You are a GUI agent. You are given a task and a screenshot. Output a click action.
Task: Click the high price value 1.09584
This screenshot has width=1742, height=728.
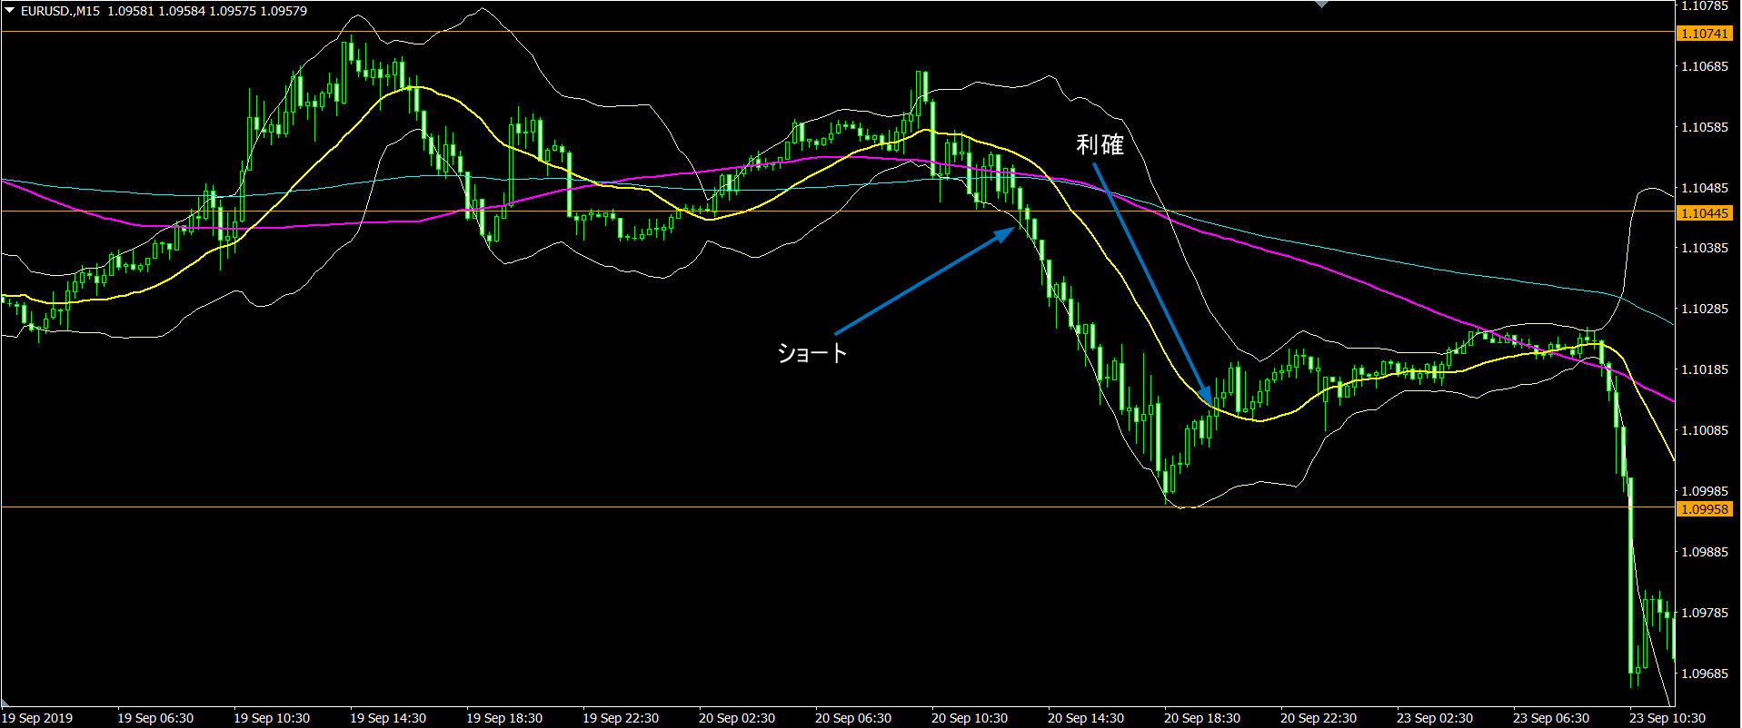pyautogui.click(x=181, y=11)
